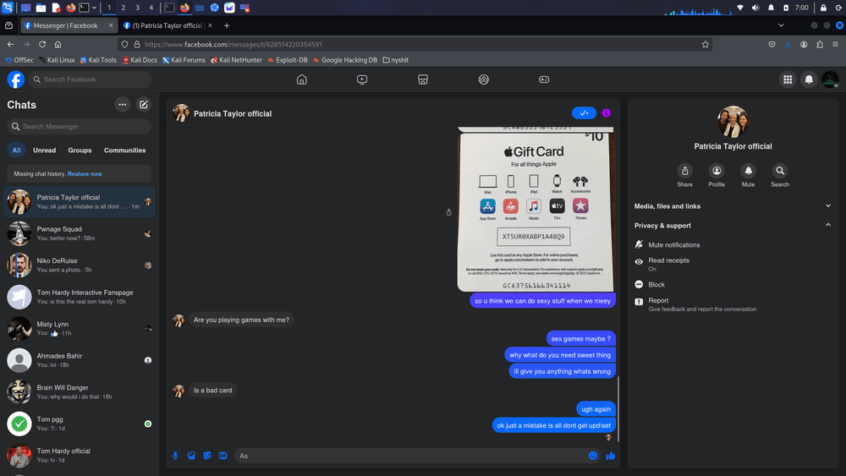
Task: Reload the browser page
Action: [x=42, y=44]
